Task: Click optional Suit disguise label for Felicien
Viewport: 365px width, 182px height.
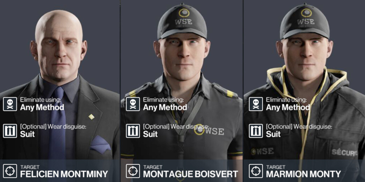Action: pos(28,134)
